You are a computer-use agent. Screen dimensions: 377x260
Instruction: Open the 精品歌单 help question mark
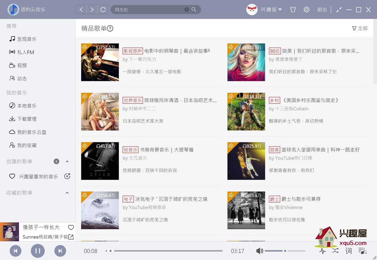point(110,29)
